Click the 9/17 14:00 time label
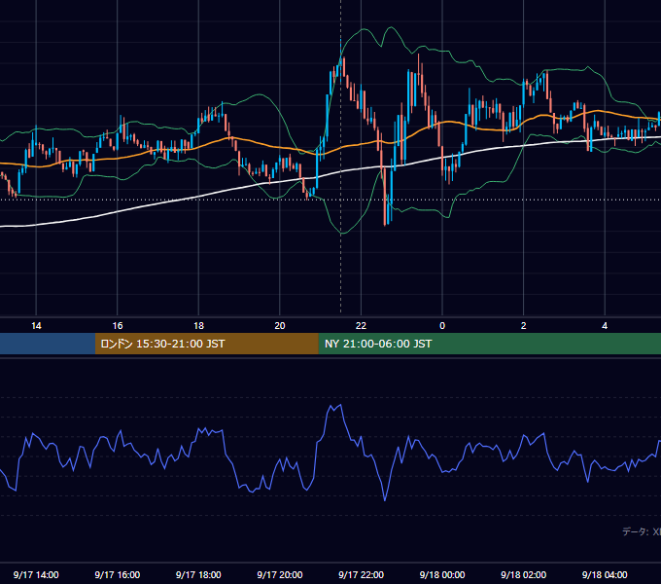This screenshot has width=661, height=584. tap(36, 574)
